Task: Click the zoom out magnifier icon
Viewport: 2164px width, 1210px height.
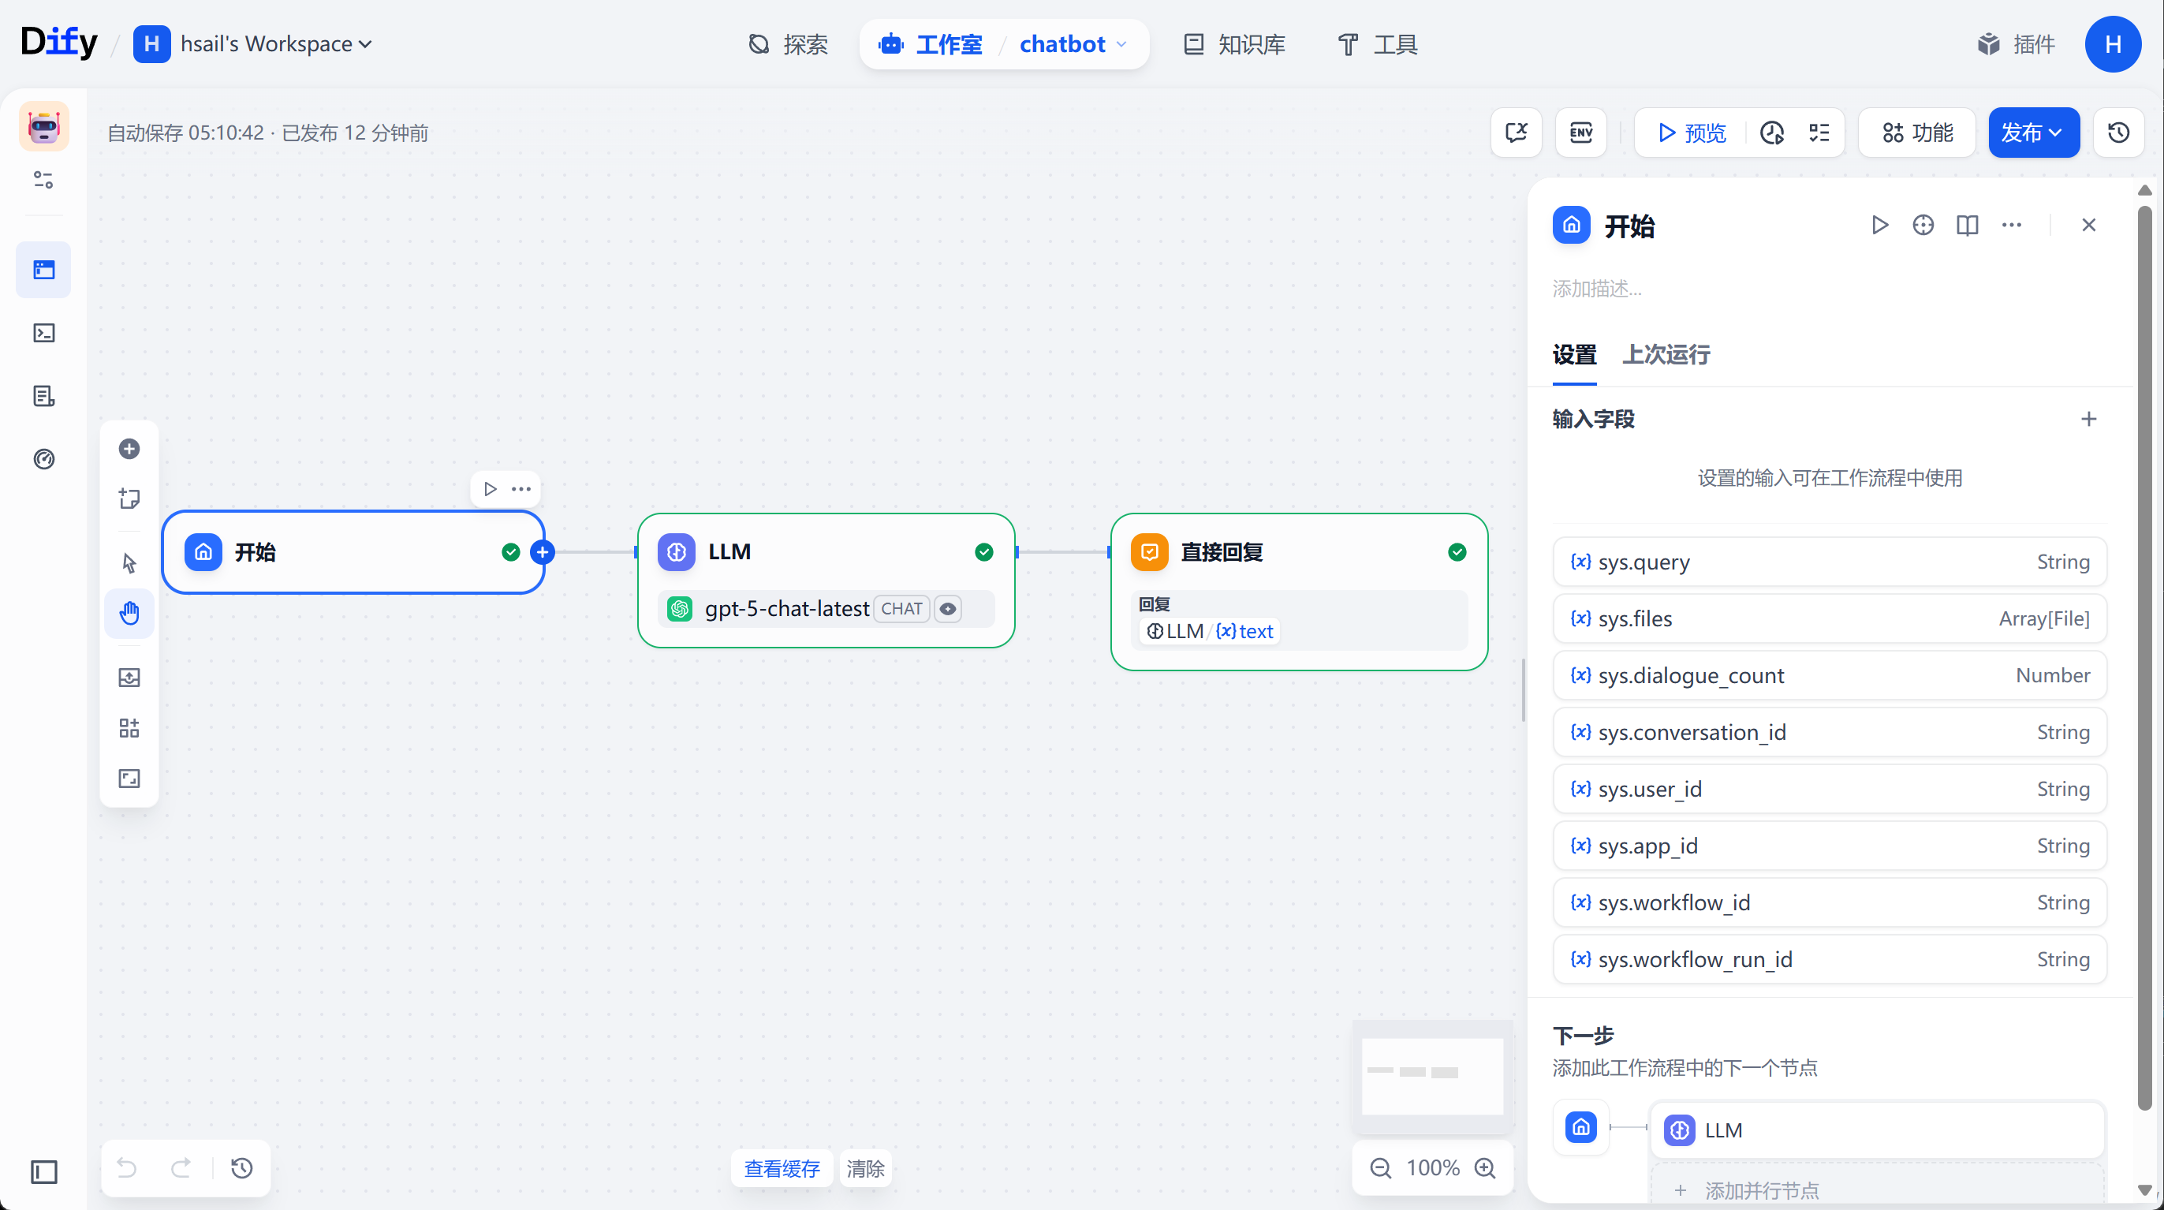Action: tap(1380, 1168)
